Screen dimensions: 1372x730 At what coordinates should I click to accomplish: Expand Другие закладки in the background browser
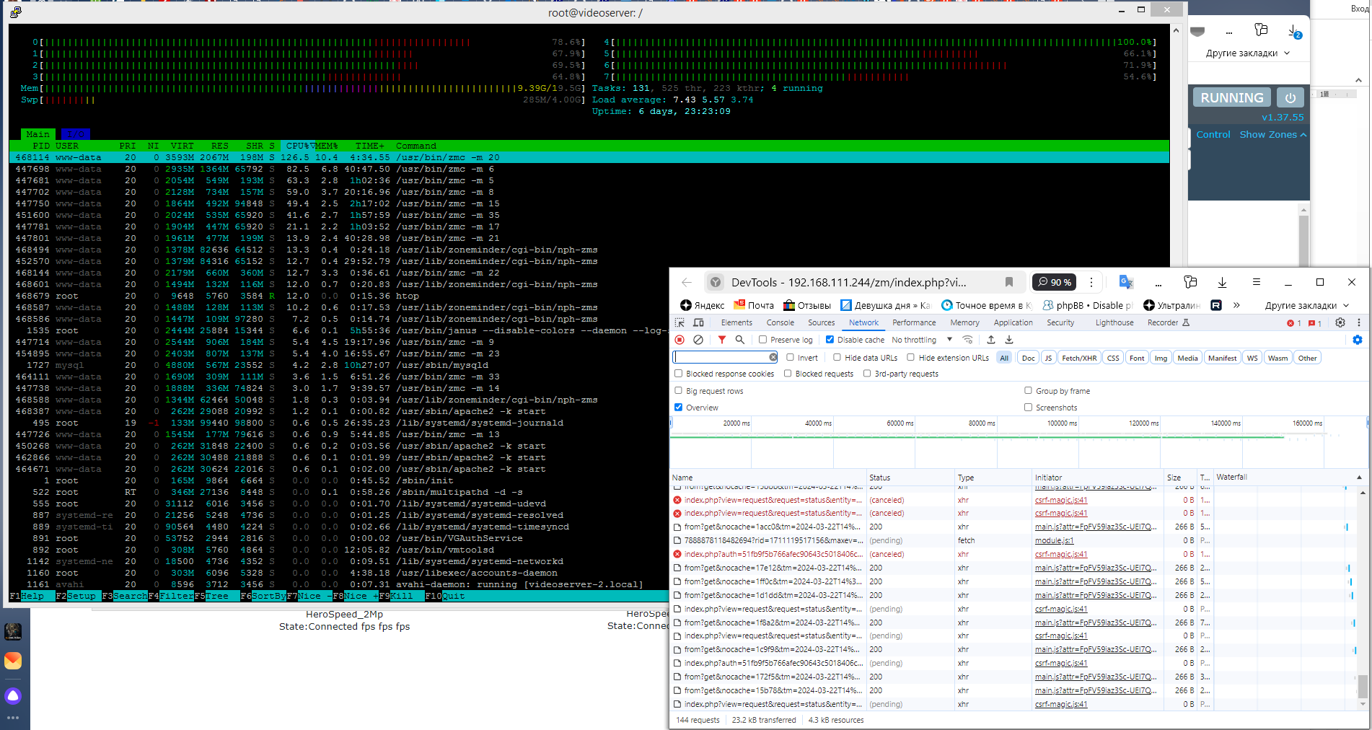(x=1247, y=53)
